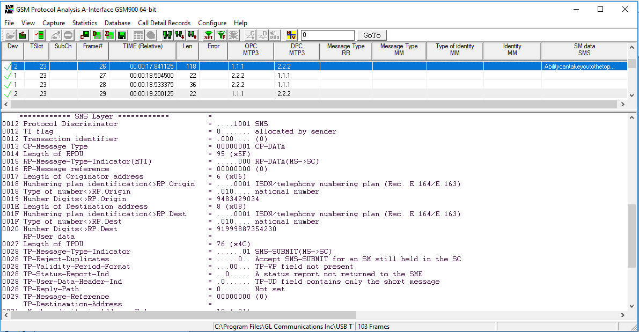
Task: Click the frame list scroll-up arrow
Action: pyautogui.click(x=631, y=47)
